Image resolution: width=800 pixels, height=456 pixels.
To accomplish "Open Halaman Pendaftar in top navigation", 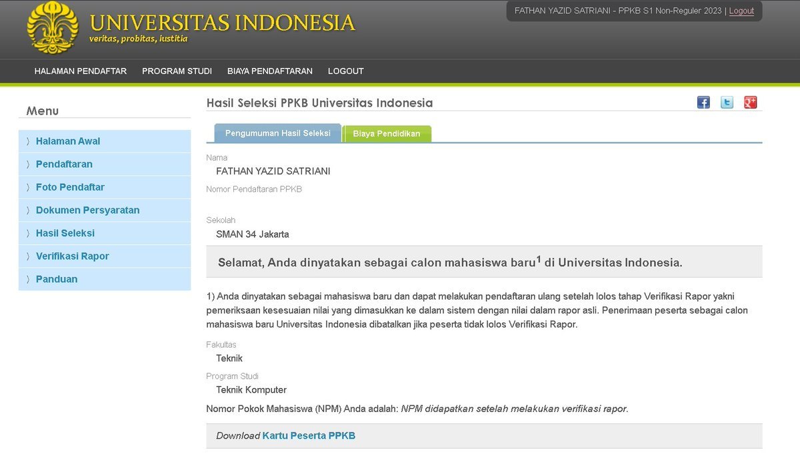I will [x=81, y=71].
